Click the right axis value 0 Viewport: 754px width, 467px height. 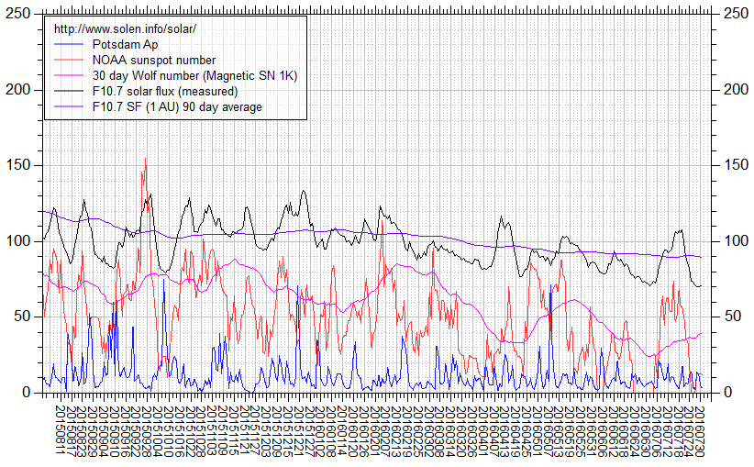click(727, 393)
